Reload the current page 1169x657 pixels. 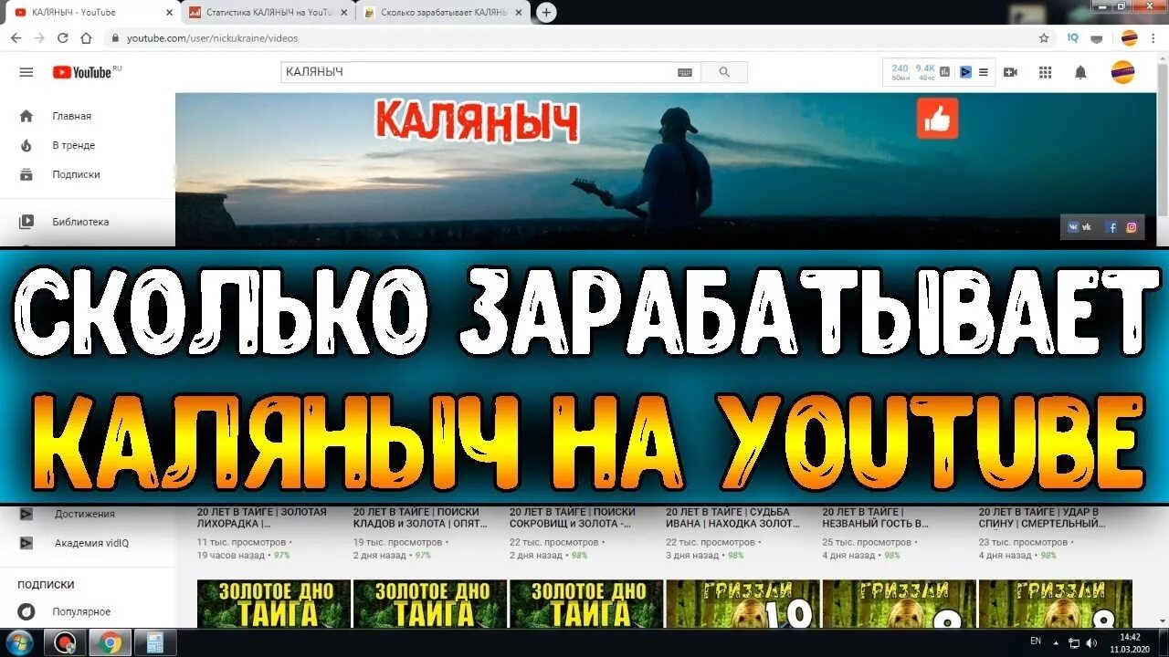(63, 38)
